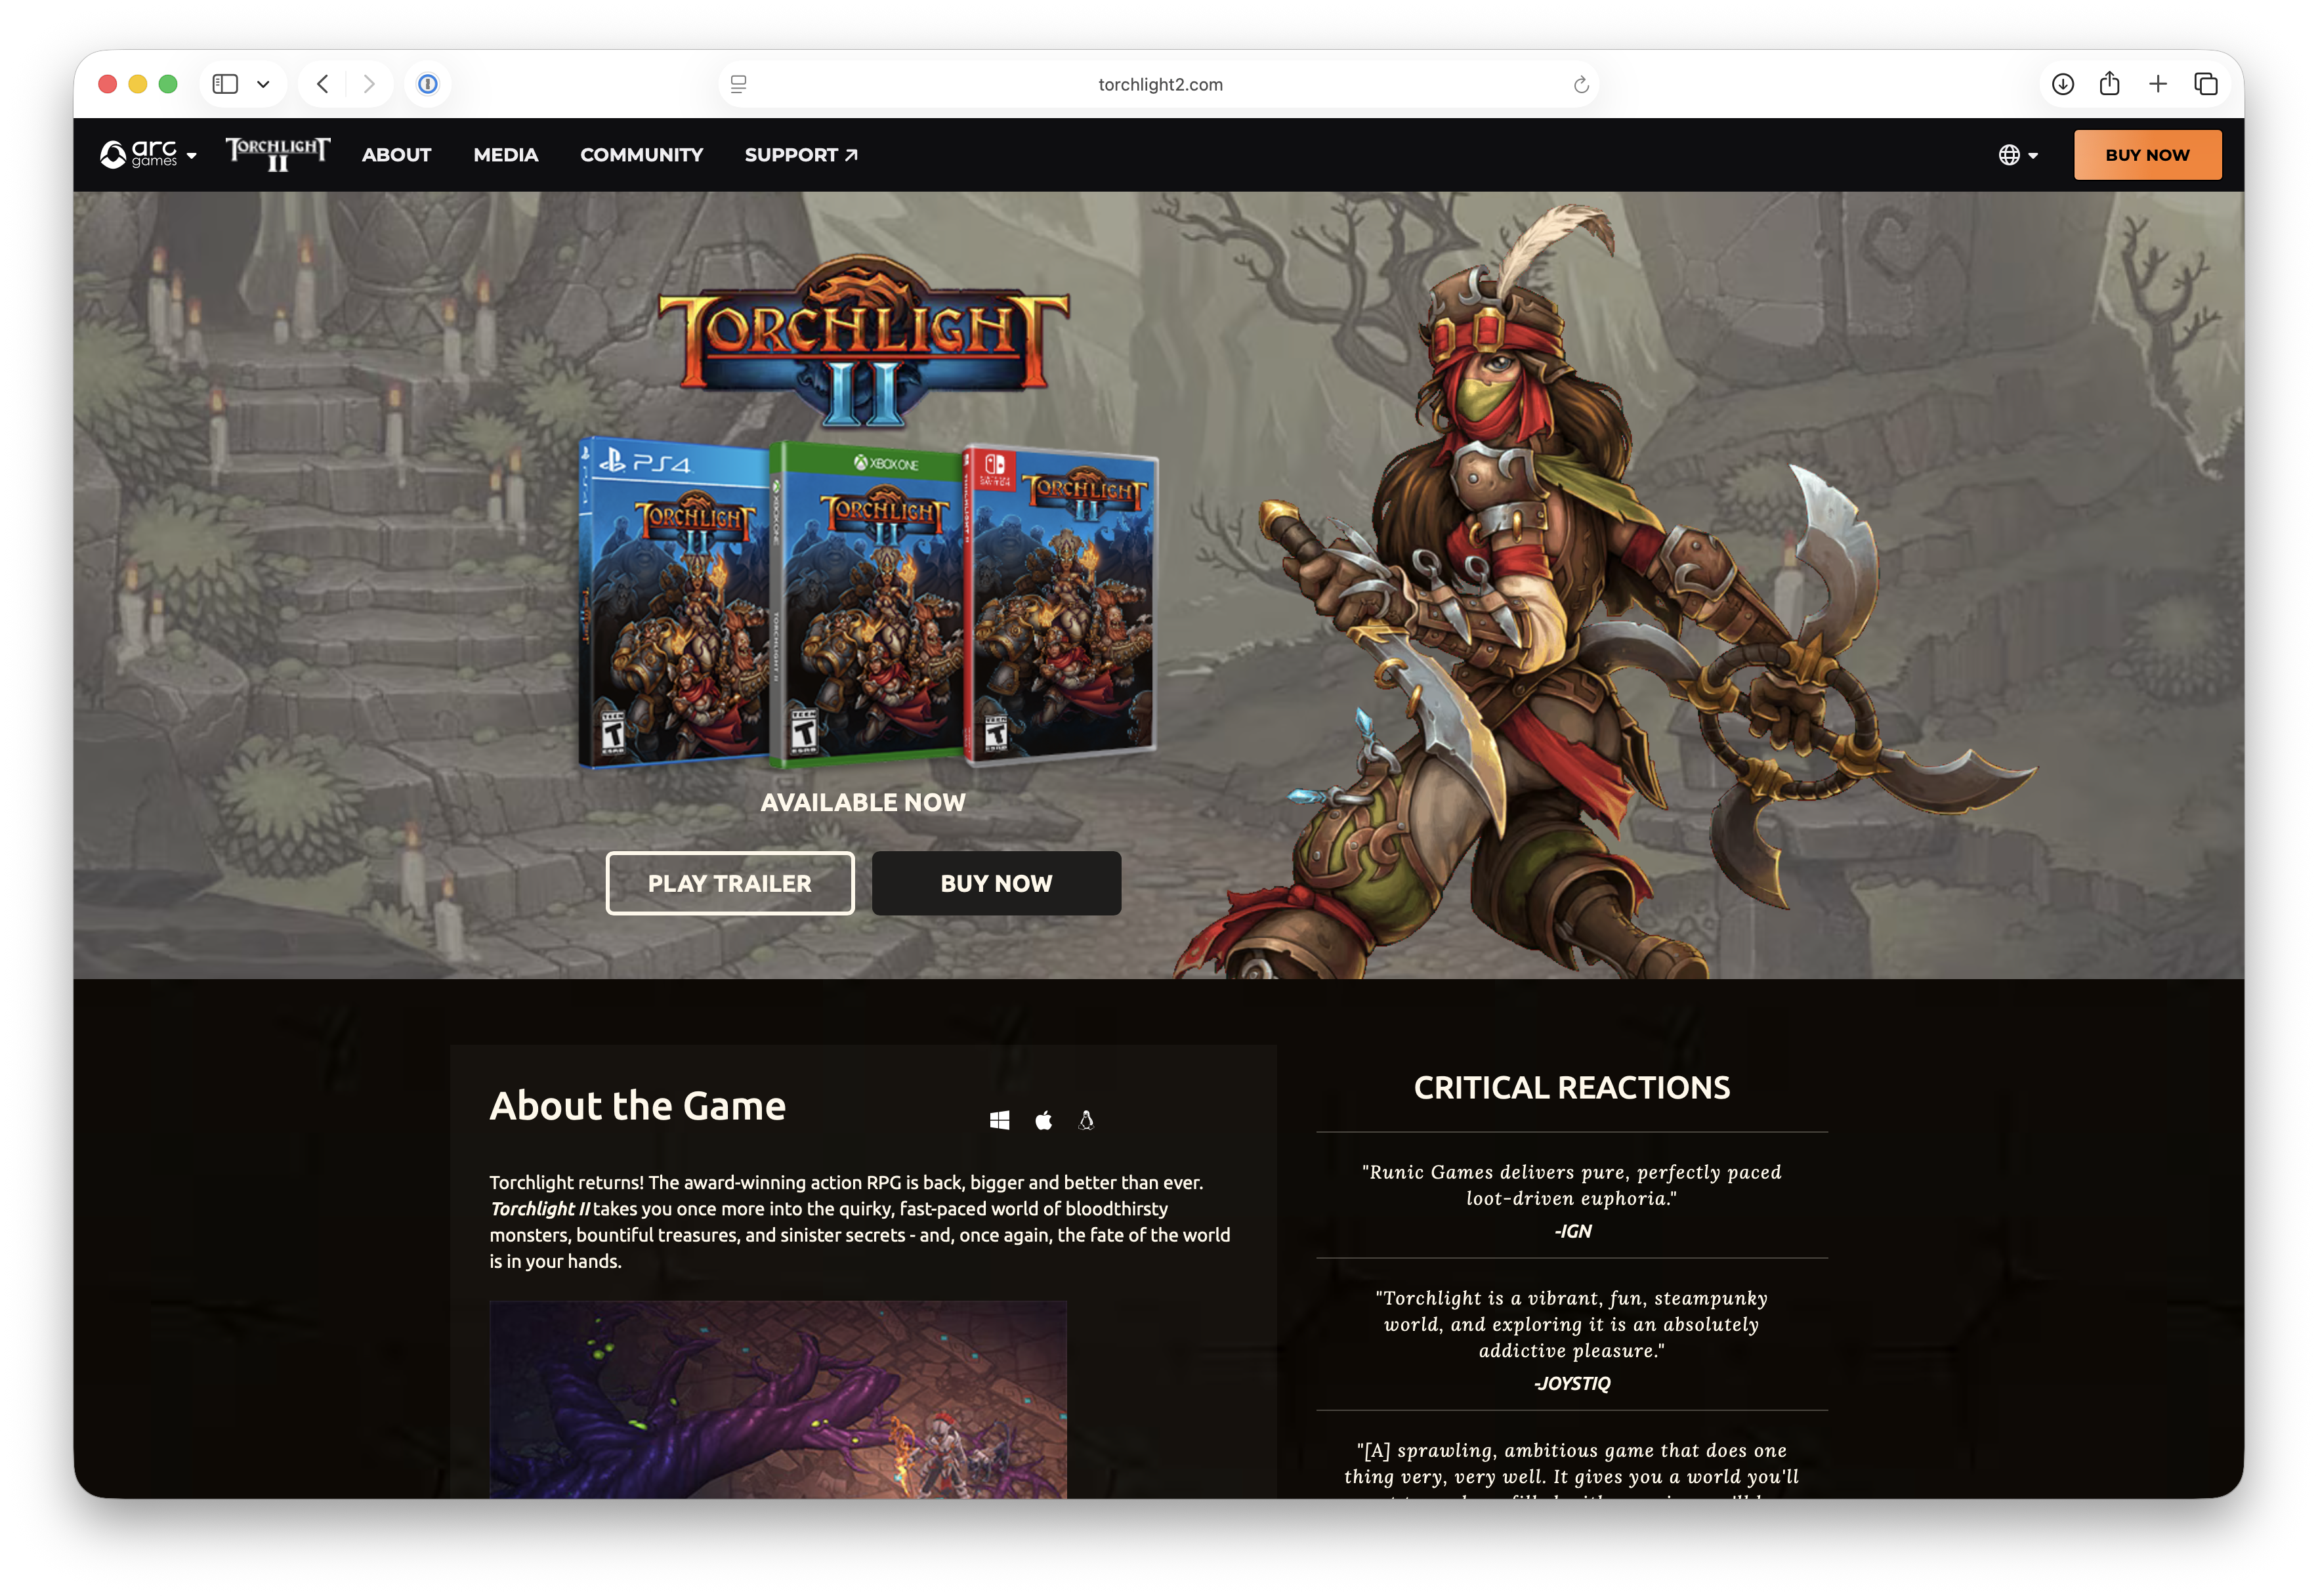Image resolution: width=2318 pixels, height=1596 pixels.
Task: Toggle the Safari sidebar
Action: [x=225, y=84]
